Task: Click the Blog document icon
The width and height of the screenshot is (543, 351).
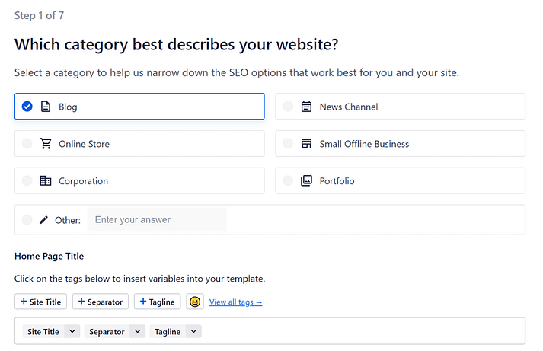Action: tap(46, 107)
